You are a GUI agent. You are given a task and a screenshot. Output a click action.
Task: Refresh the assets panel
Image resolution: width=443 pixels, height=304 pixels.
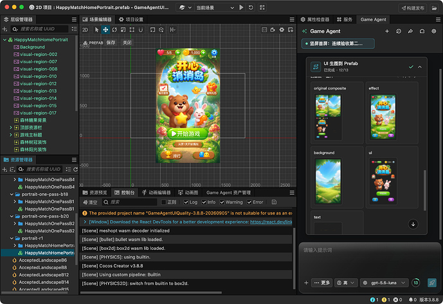coord(75,169)
